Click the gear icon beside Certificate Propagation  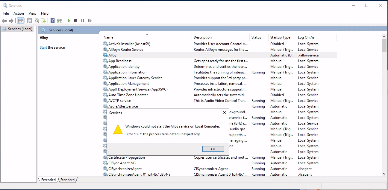[x=105, y=157]
